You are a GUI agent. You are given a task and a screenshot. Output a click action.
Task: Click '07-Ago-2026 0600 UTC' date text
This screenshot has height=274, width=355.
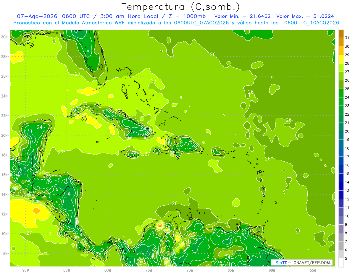(x=54, y=16)
